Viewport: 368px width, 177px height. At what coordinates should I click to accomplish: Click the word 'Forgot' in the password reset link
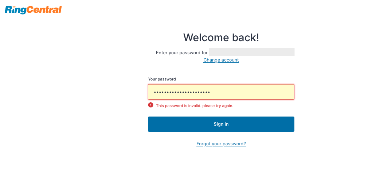pyautogui.click(x=203, y=144)
